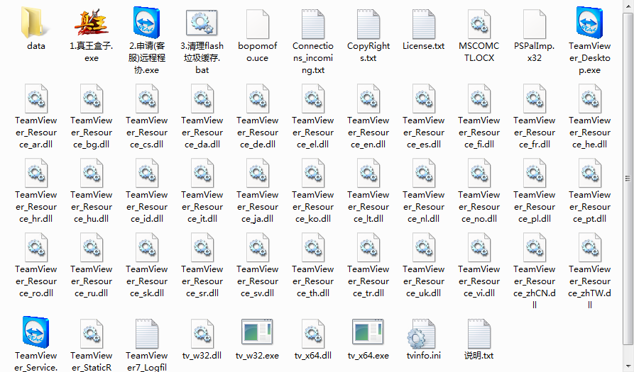Viewport: 634px width, 372px height.
Task: Click the TeamViewer_Resource_zhCN.dll icon
Action: (x=535, y=247)
